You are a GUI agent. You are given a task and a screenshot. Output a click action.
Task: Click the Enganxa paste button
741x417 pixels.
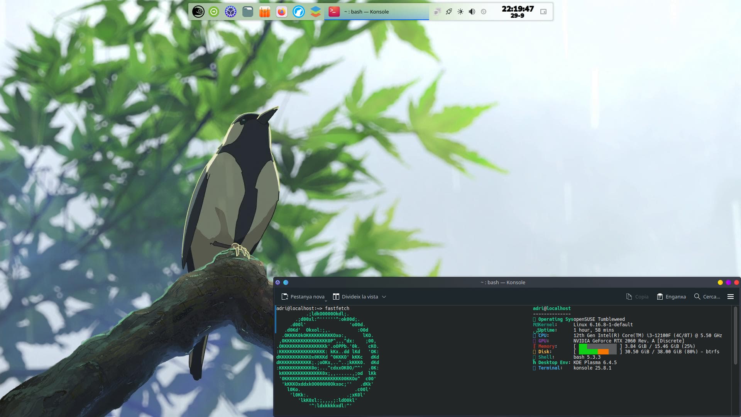672,297
